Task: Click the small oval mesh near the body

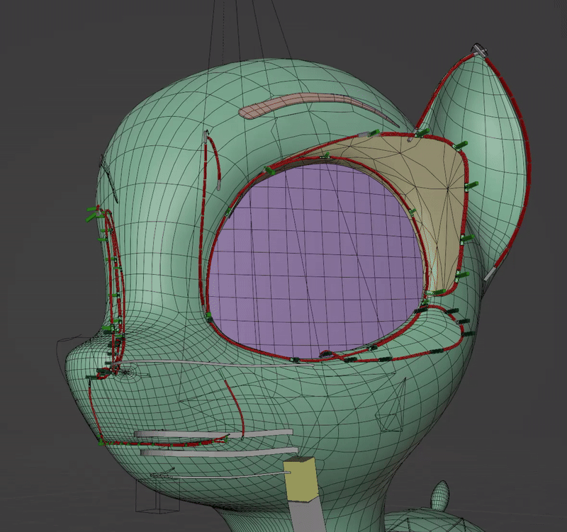Action: (441, 493)
